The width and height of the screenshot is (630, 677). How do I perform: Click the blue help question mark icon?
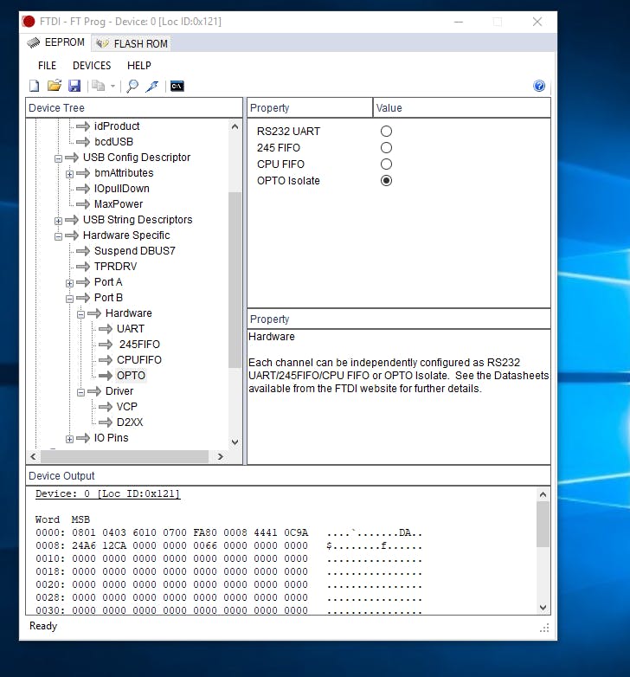(539, 86)
